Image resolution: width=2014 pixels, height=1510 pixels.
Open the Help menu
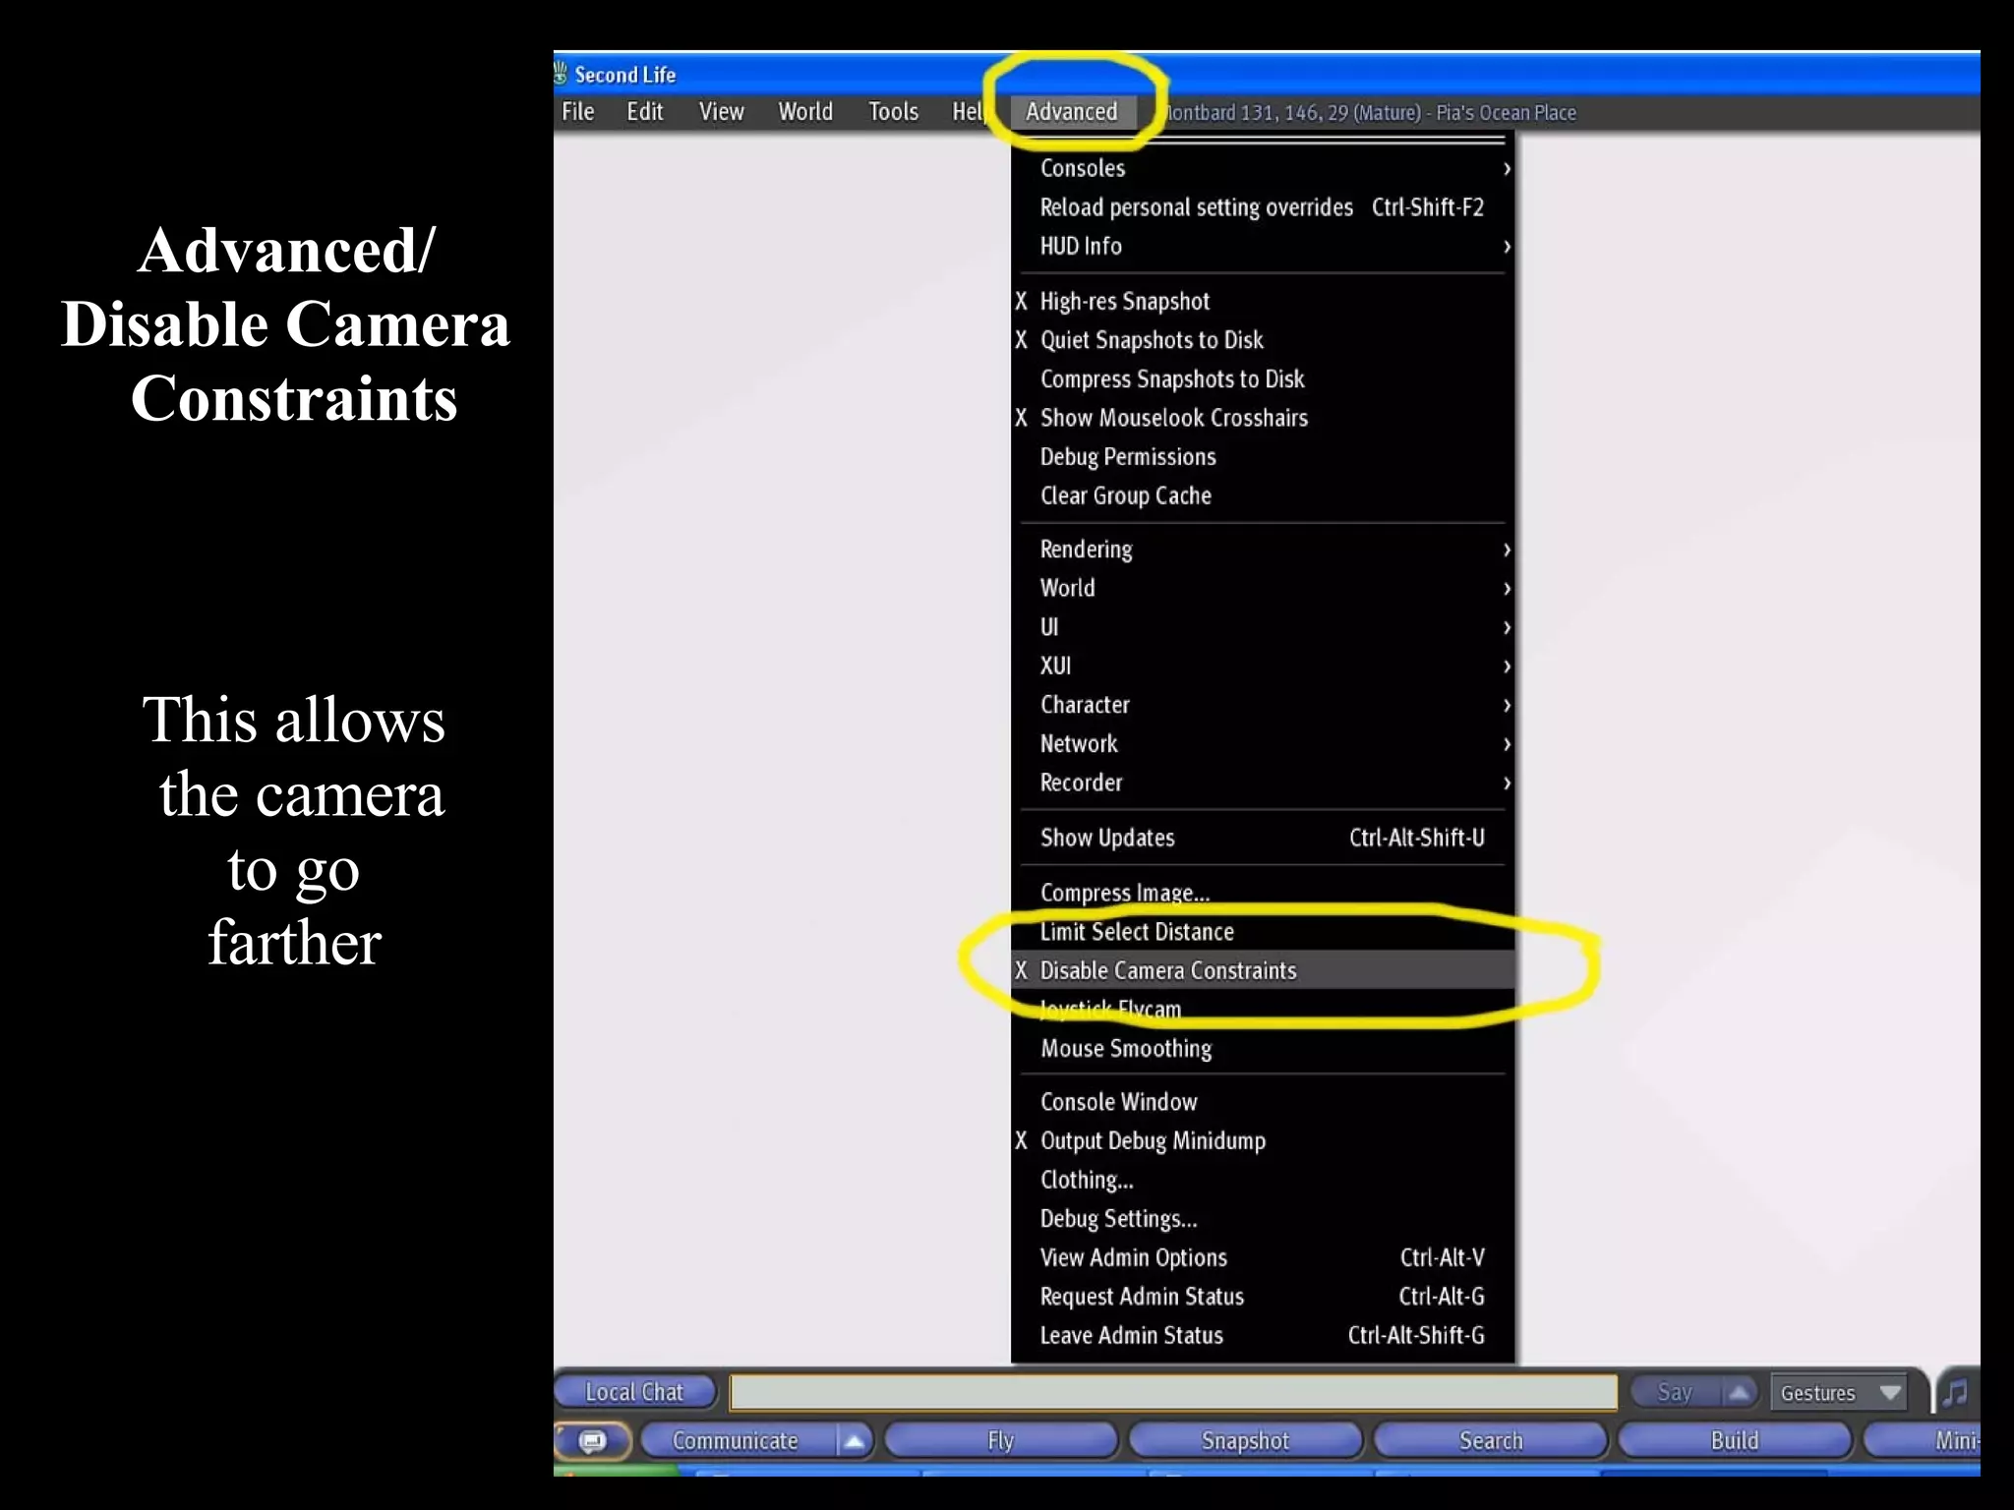pos(968,112)
